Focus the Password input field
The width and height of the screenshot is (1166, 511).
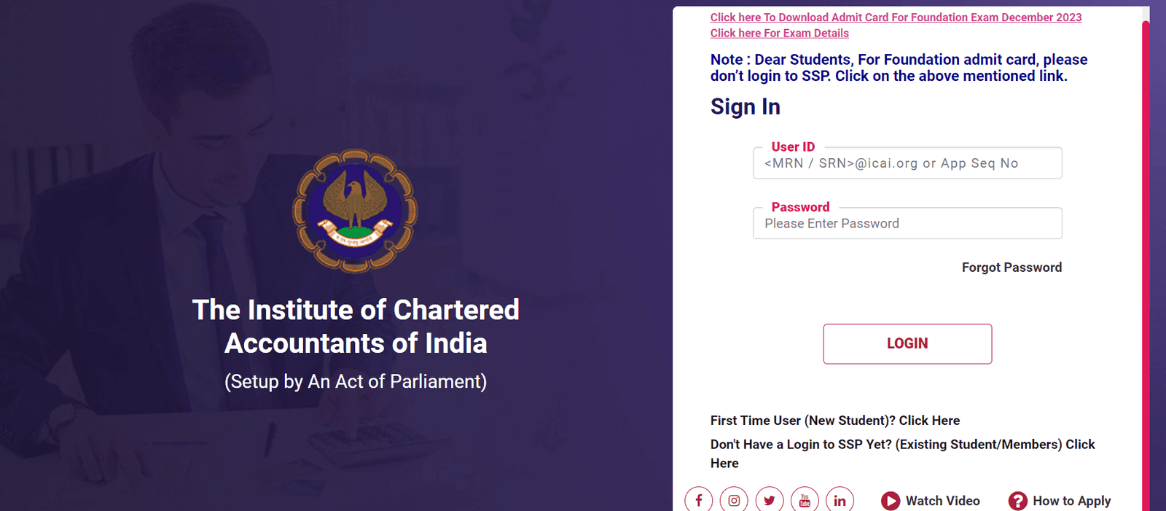point(907,224)
